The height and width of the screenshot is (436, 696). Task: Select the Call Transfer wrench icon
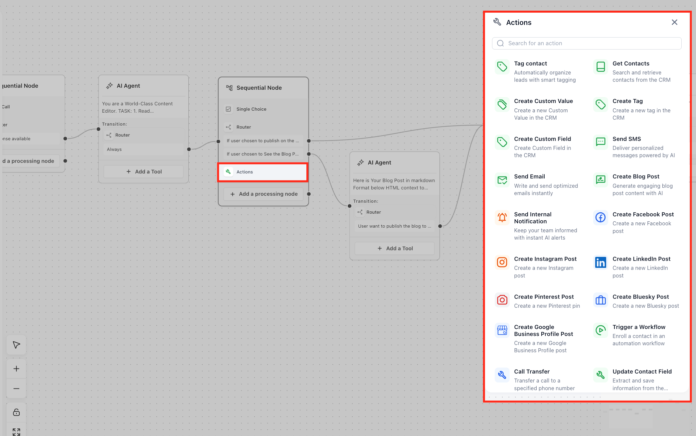click(x=502, y=375)
